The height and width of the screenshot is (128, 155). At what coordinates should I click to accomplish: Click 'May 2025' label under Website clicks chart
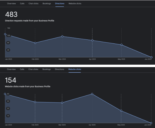click(x=121, y=125)
